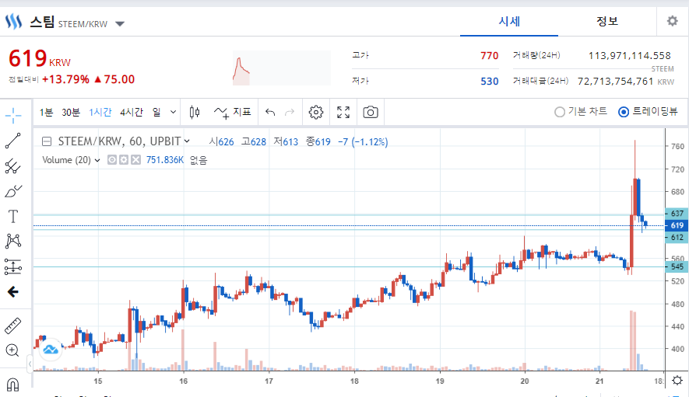This screenshot has height=397, width=689.
Task: Redo the chart action
Action: click(x=290, y=113)
